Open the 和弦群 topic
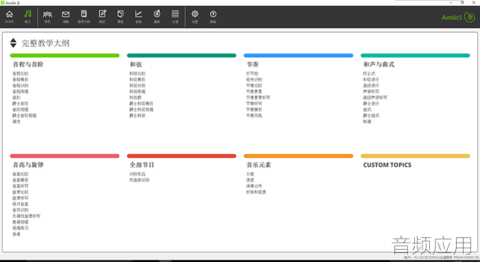The height and width of the screenshot is (262, 480). (135, 97)
